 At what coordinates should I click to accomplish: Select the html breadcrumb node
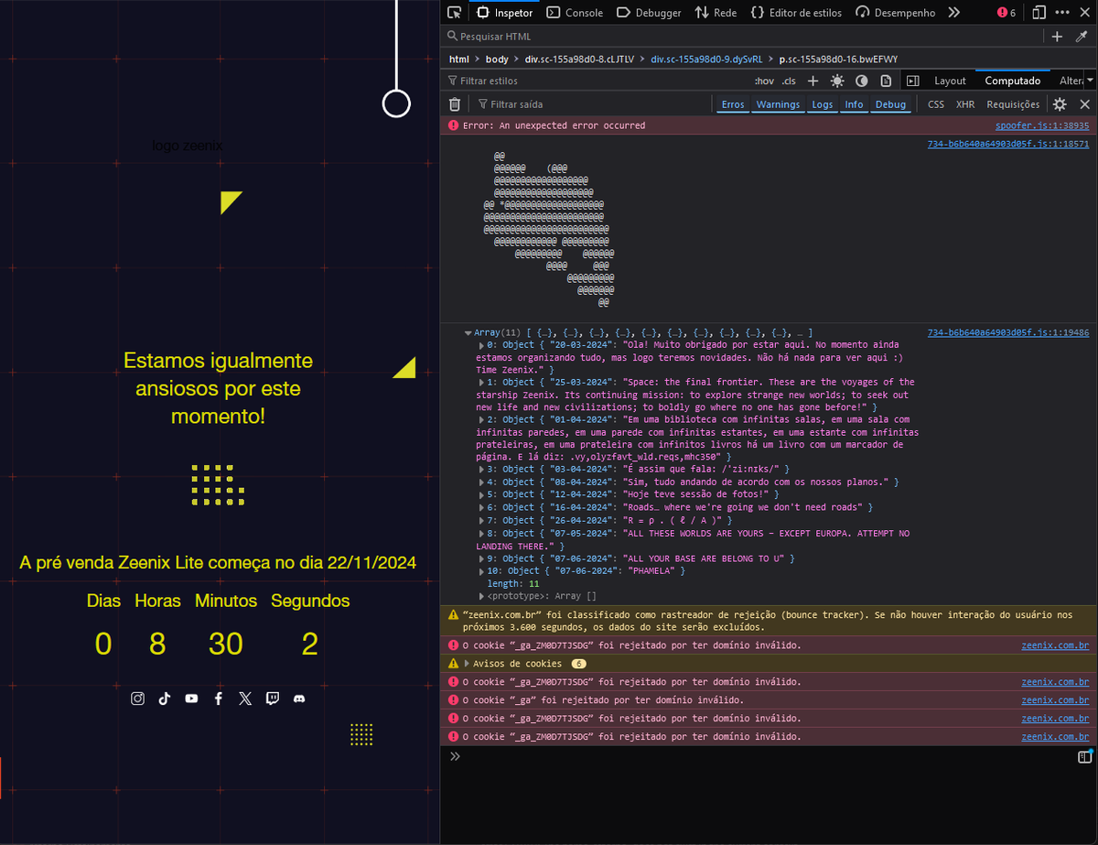point(458,59)
